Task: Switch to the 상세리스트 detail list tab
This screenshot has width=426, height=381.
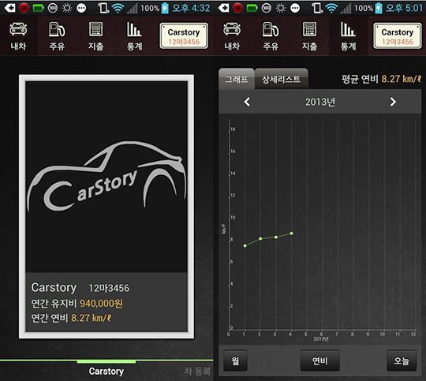Action: point(281,79)
